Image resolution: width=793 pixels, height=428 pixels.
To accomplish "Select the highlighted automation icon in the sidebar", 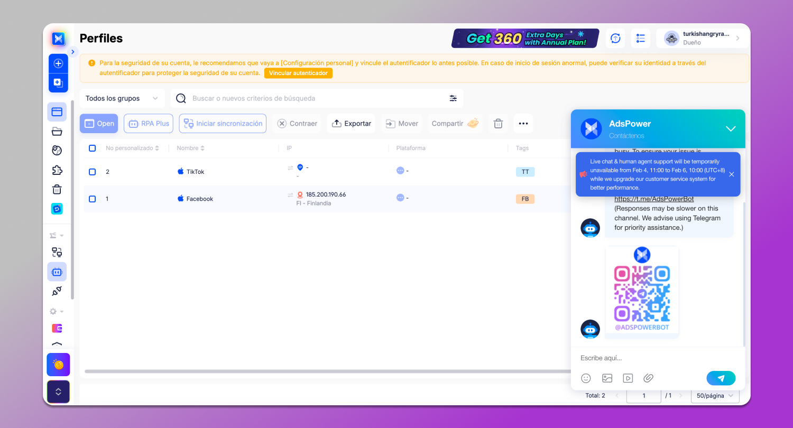I will 57,272.
